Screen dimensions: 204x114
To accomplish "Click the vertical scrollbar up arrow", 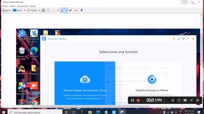I will click(201, 15).
